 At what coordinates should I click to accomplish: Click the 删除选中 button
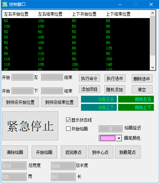tap(142, 78)
